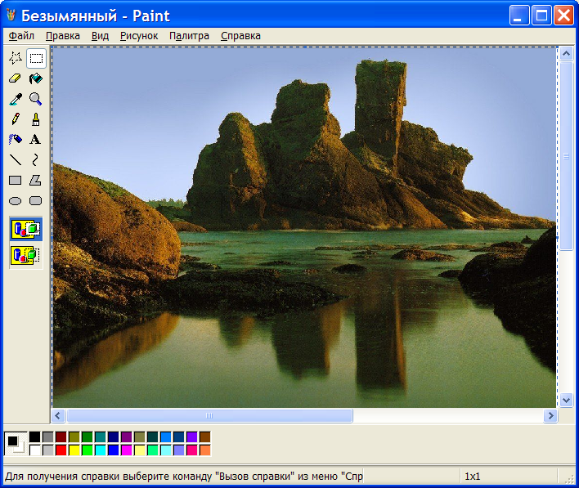The height and width of the screenshot is (488, 579).
Task: Minimize the Paint window
Action: [x=518, y=16]
